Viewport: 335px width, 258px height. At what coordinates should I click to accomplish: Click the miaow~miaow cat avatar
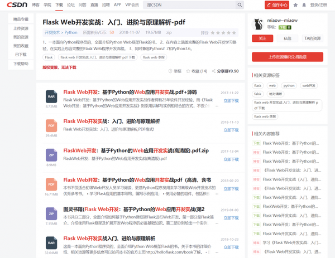(258, 24)
